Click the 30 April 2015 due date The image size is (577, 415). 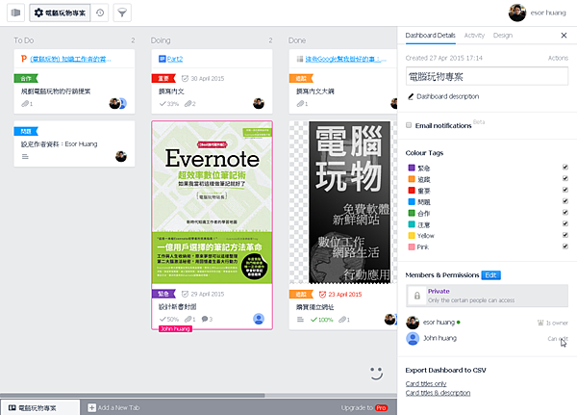[203, 79]
